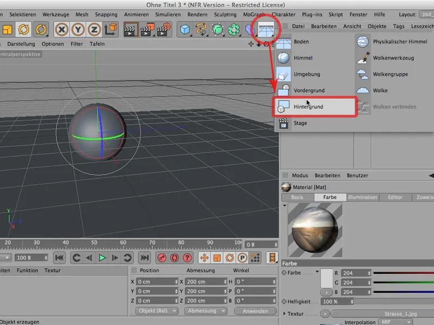
Task: Record active objects keyframe button
Action: point(162,258)
